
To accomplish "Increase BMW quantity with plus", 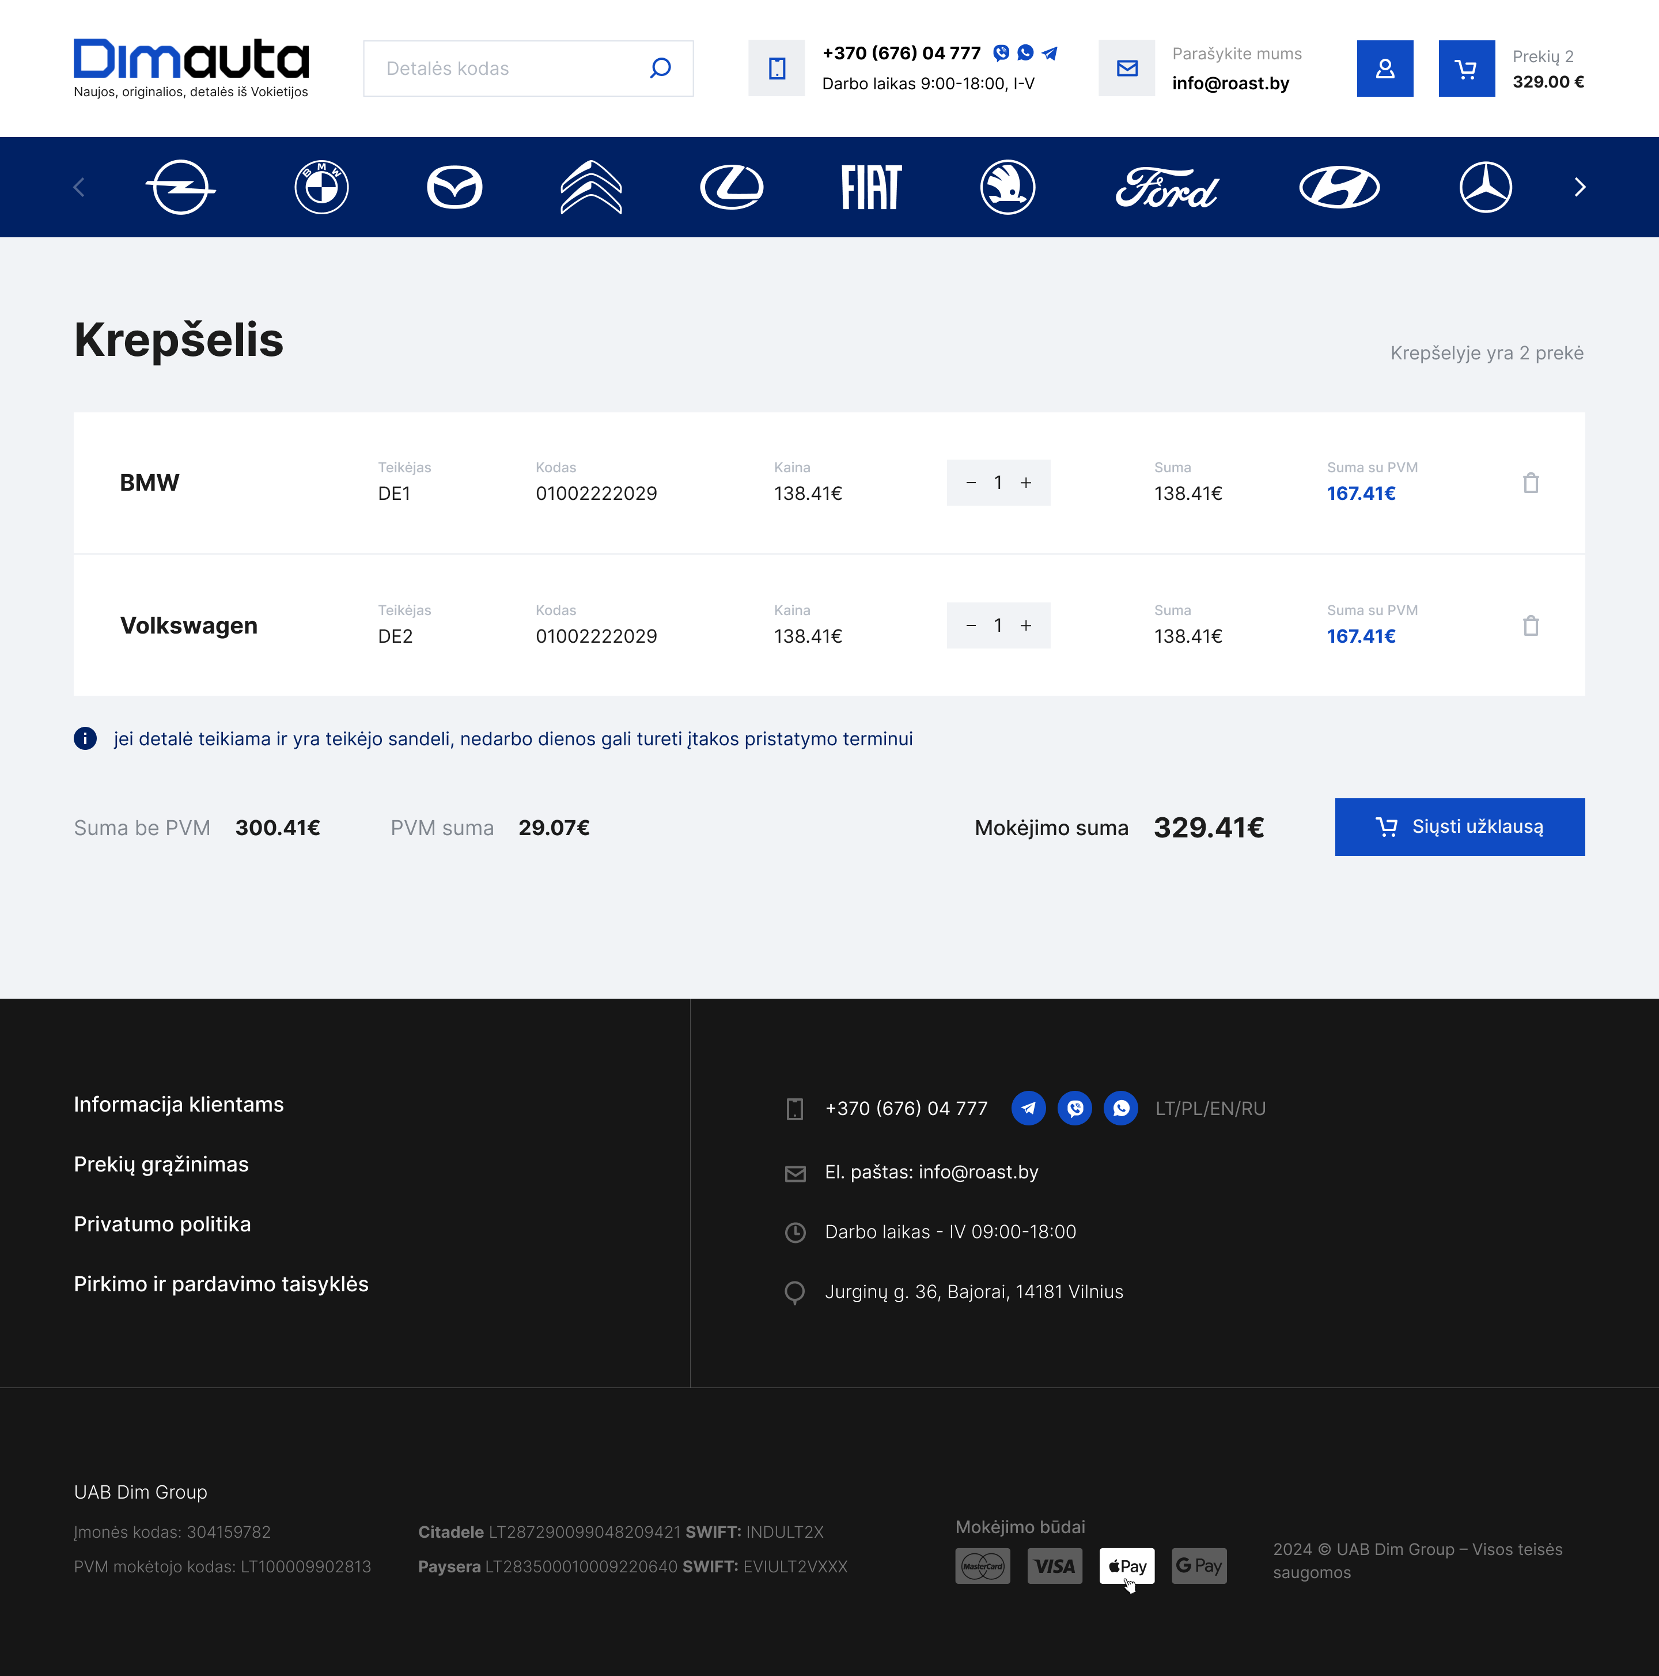I will click(x=1025, y=483).
